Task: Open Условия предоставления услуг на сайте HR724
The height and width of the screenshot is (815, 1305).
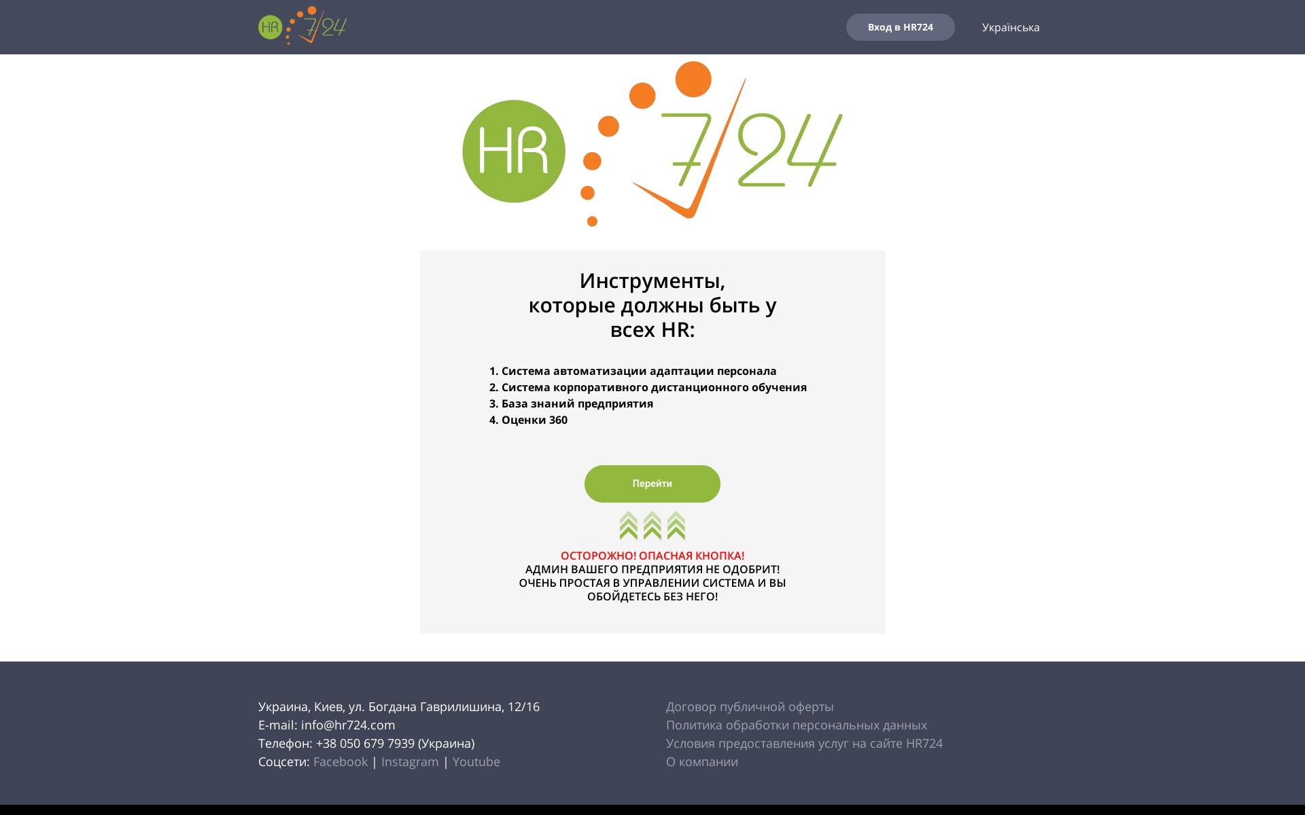Action: pos(804,743)
